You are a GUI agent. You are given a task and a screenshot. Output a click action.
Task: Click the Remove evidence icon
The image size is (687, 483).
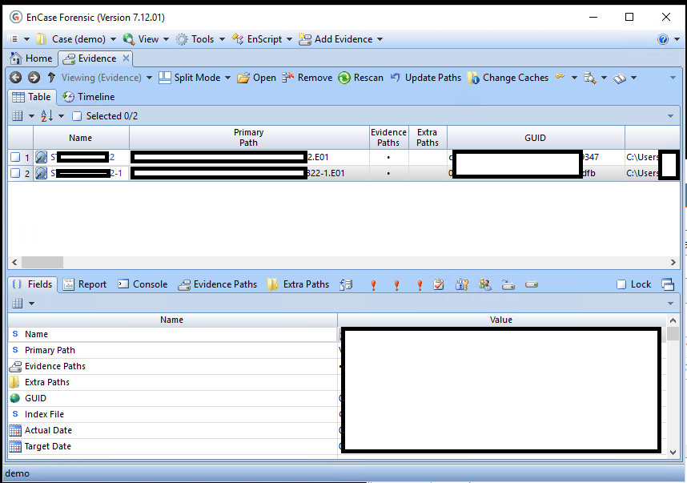tap(288, 78)
